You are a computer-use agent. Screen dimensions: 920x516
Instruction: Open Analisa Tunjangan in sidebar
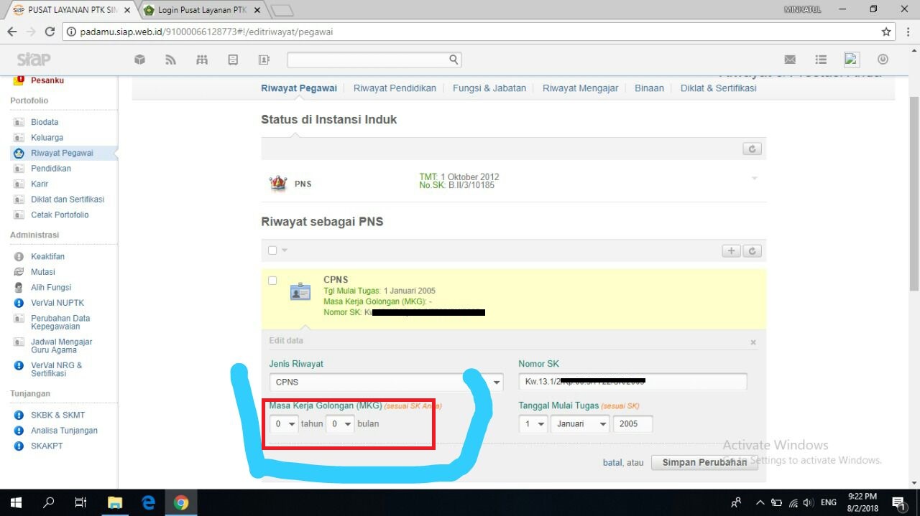point(64,431)
